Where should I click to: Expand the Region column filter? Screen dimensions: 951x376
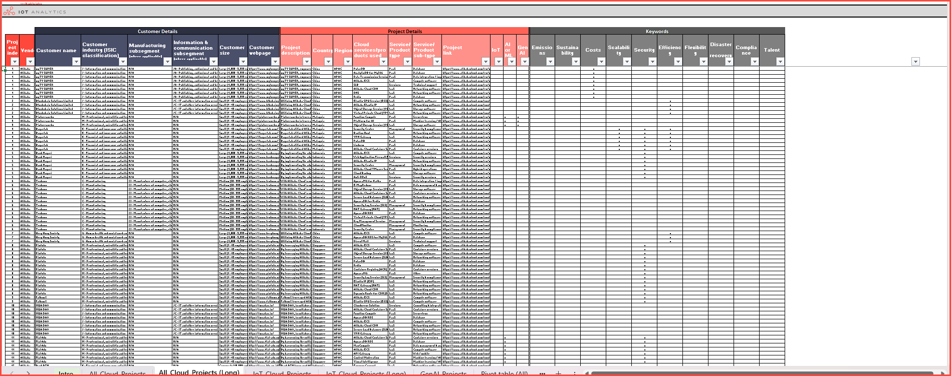[x=348, y=62]
